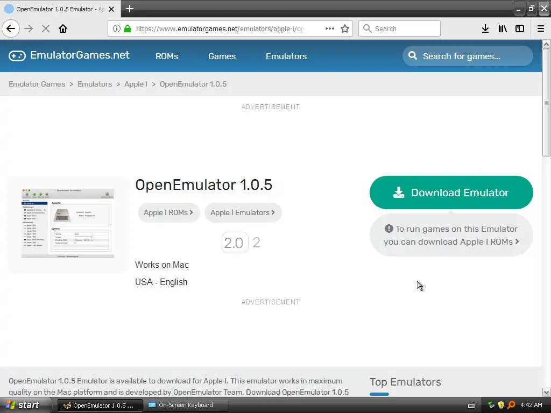
Task: Open Apple I ROMs tag button
Action: (x=168, y=212)
